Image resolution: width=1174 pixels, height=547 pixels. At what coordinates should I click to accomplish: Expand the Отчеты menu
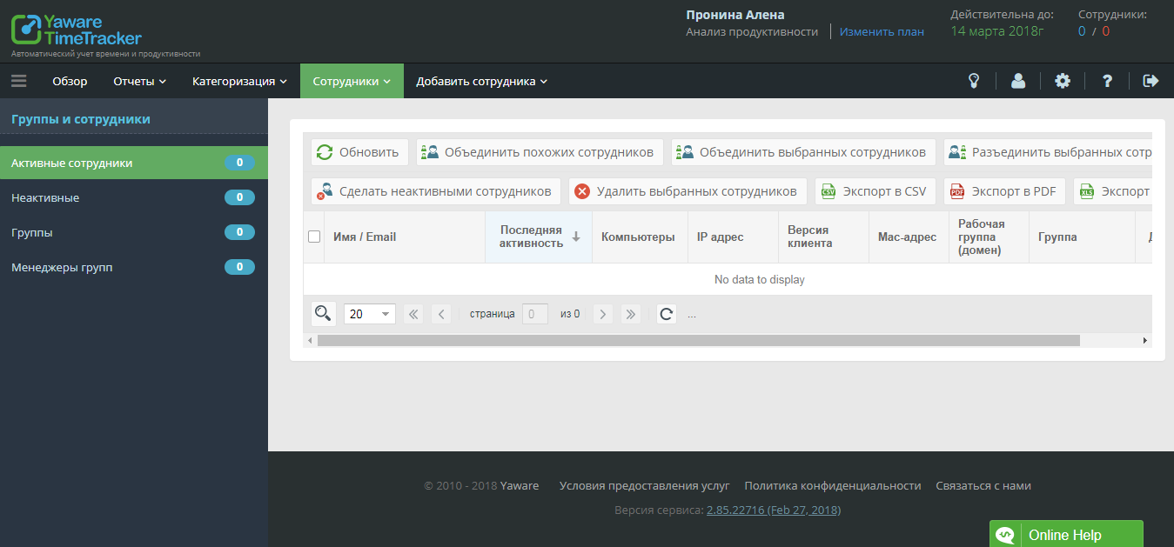pos(139,81)
